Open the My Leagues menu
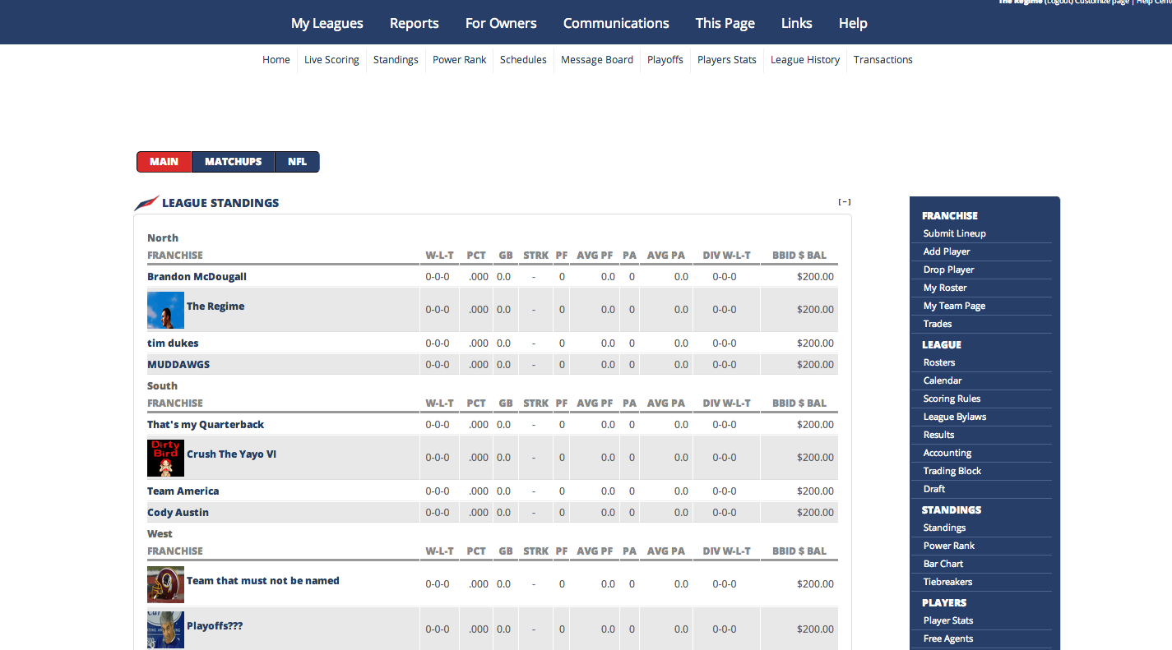 327,23
